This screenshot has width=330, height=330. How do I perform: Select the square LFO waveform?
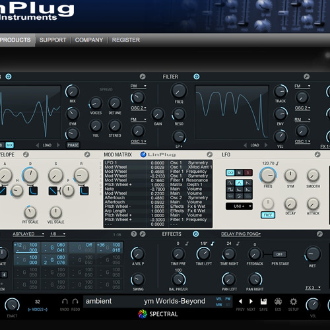tap(230, 189)
